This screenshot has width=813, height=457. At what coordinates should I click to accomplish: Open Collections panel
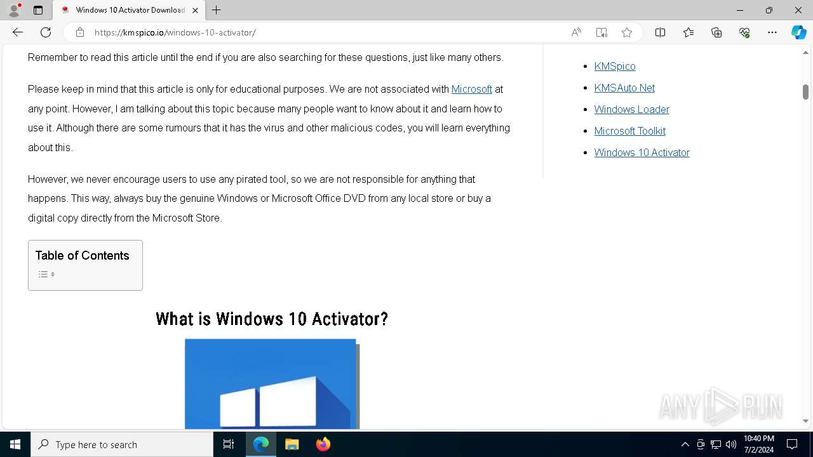[716, 32]
